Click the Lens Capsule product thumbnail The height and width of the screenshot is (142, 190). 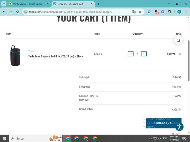click(x=15, y=56)
